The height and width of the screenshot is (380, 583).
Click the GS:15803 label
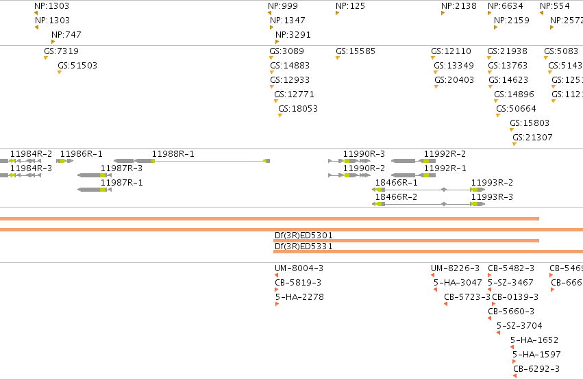(530, 123)
